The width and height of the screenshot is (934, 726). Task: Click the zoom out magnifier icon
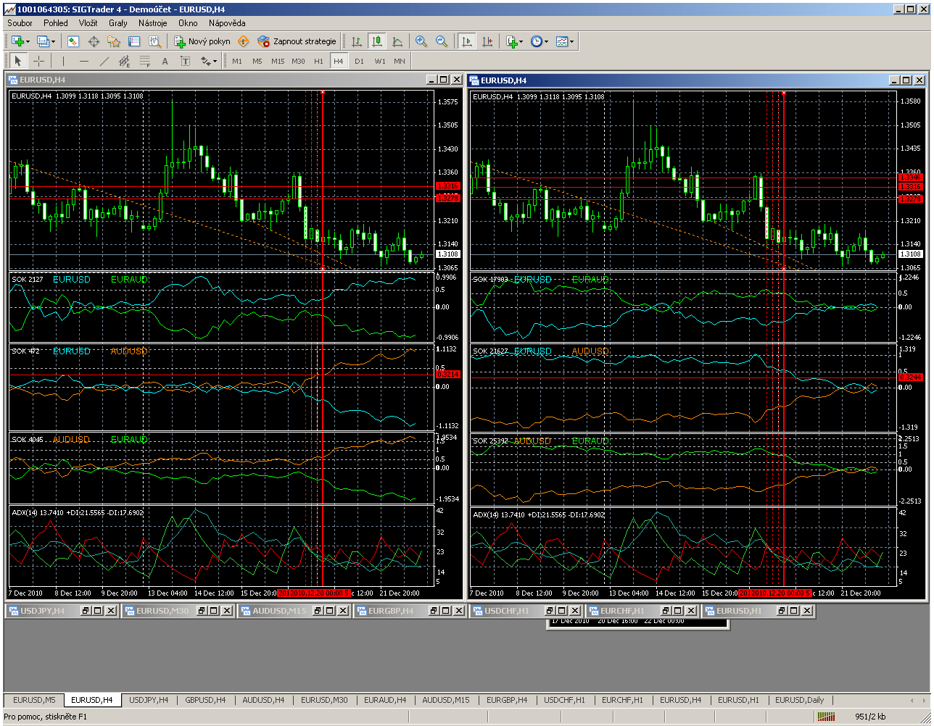(442, 42)
